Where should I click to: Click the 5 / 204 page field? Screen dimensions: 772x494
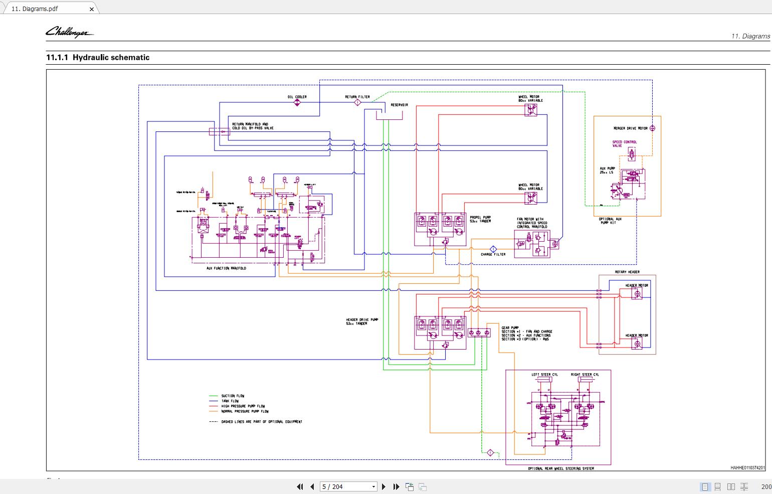click(345, 486)
